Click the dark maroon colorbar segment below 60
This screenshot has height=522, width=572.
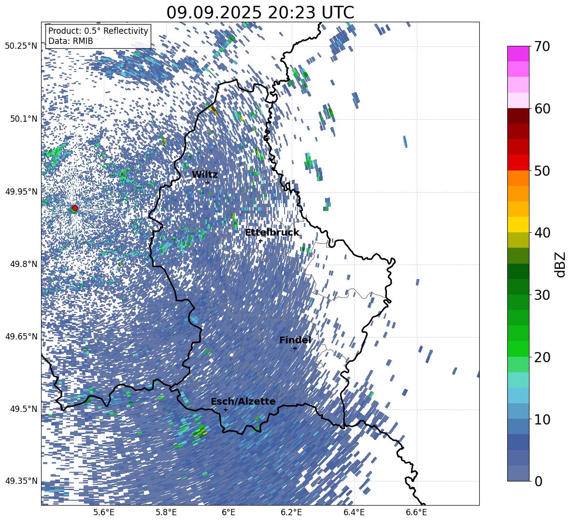(518, 116)
